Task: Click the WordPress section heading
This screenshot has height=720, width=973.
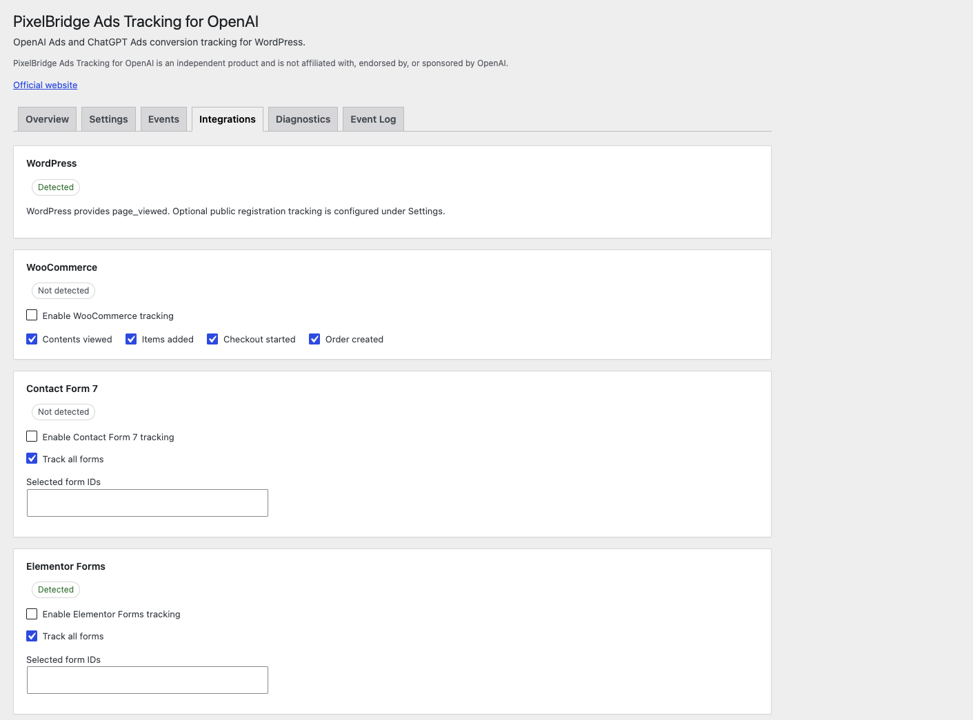Action: 52,163
